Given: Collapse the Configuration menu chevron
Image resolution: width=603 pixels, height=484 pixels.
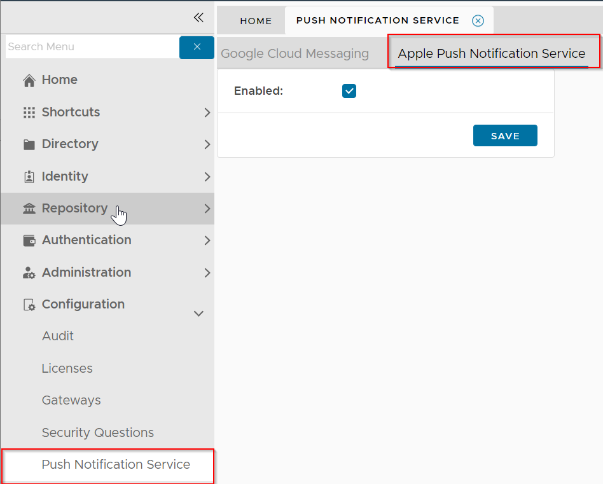Looking at the screenshot, I should coord(198,313).
